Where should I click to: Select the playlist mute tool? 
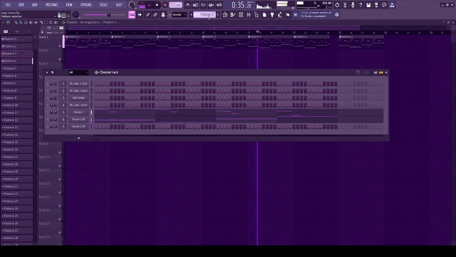(x=31, y=22)
